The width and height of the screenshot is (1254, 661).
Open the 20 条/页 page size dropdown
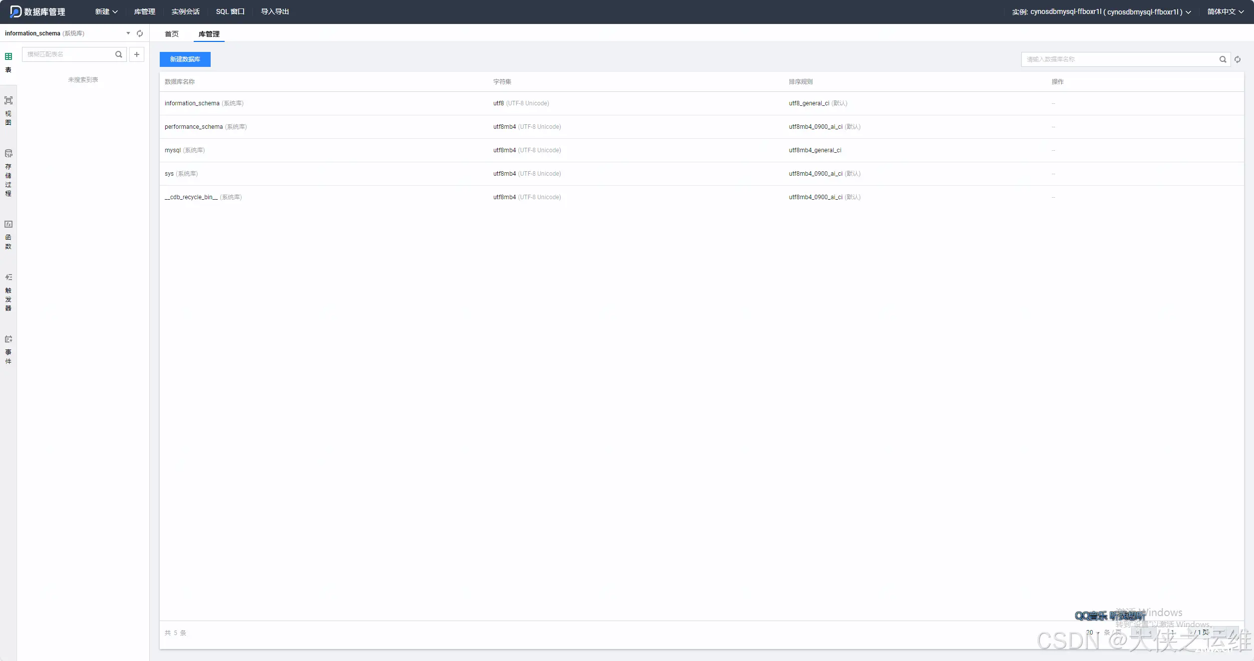pos(1093,633)
